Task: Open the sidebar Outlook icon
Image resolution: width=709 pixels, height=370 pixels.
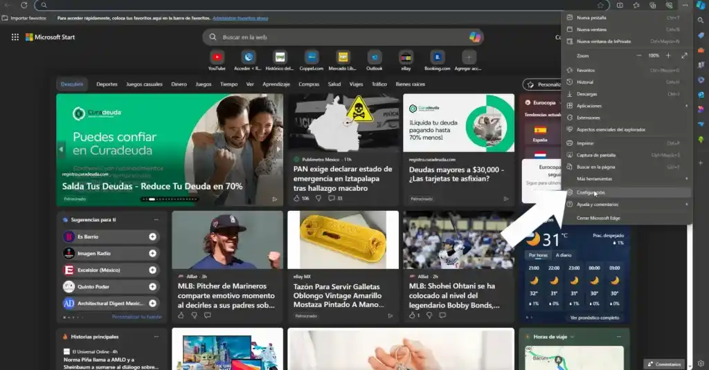Action: (701, 95)
